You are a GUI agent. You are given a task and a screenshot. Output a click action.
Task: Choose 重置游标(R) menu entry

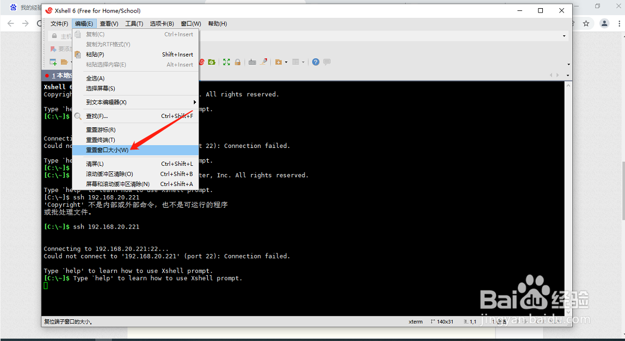click(x=135, y=130)
